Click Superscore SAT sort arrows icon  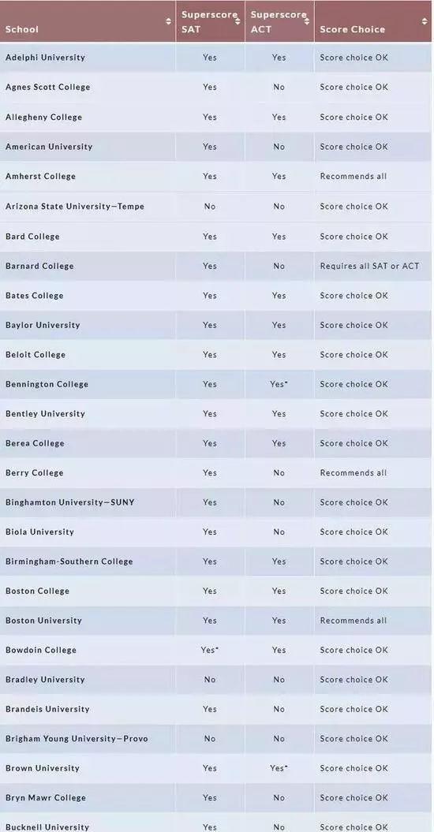[x=238, y=22]
